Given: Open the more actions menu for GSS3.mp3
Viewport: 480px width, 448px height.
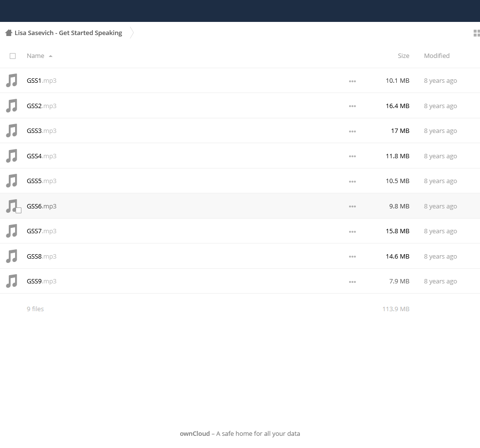Looking at the screenshot, I should pos(352,131).
